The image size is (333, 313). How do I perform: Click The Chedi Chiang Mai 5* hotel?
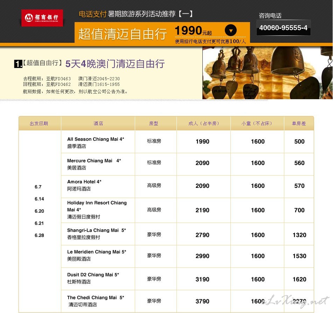click(96, 298)
